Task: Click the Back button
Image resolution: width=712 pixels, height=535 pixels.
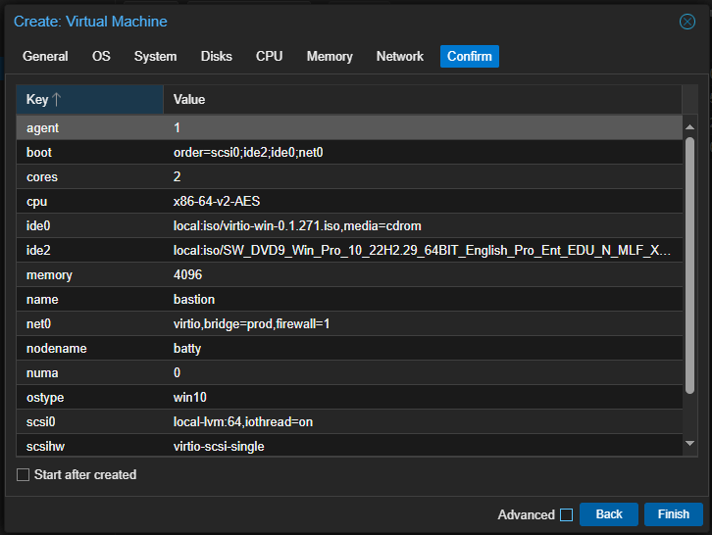Action: click(x=608, y=514)
